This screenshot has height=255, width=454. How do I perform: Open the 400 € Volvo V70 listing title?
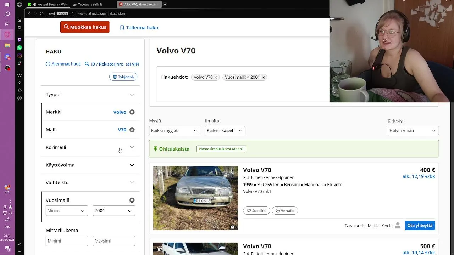(x=257, y=170)
